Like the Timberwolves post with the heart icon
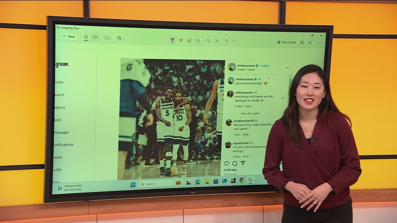The width and height of the screenshot is (397, 223). click(227, 164)
